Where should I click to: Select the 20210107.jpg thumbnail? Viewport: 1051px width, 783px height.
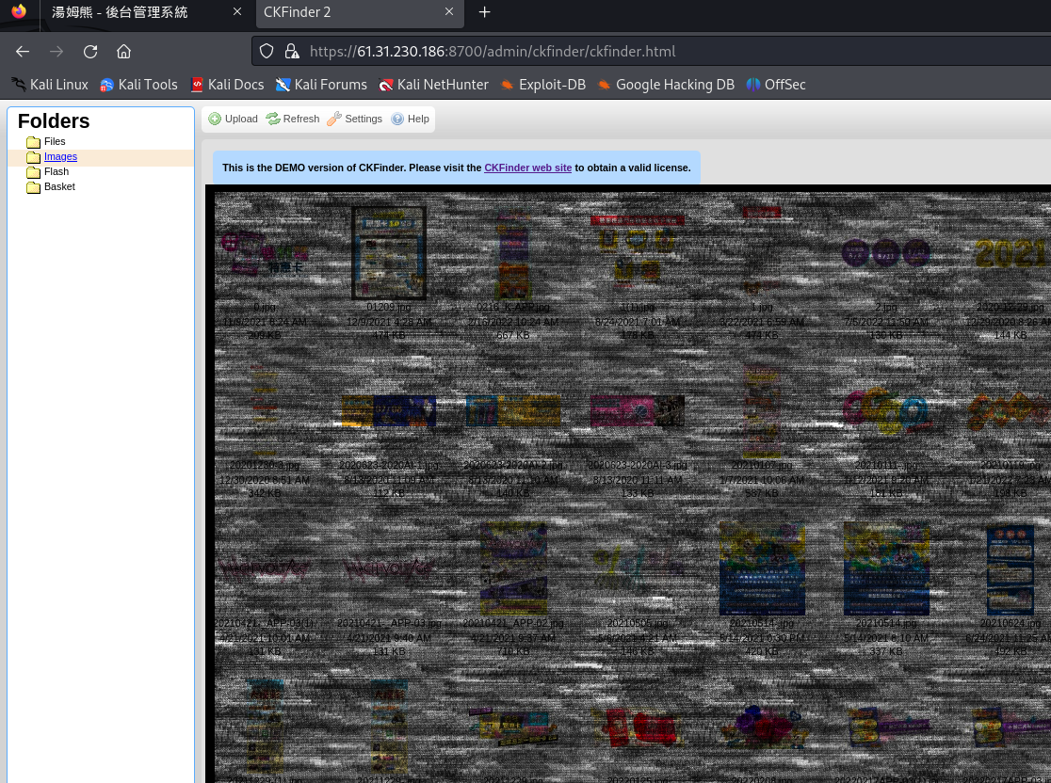pyautogui.click(x=762, y=410)
